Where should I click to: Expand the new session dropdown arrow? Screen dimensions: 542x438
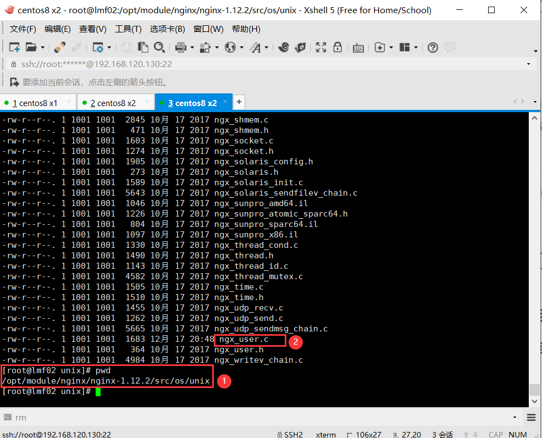tap(43, 47)
